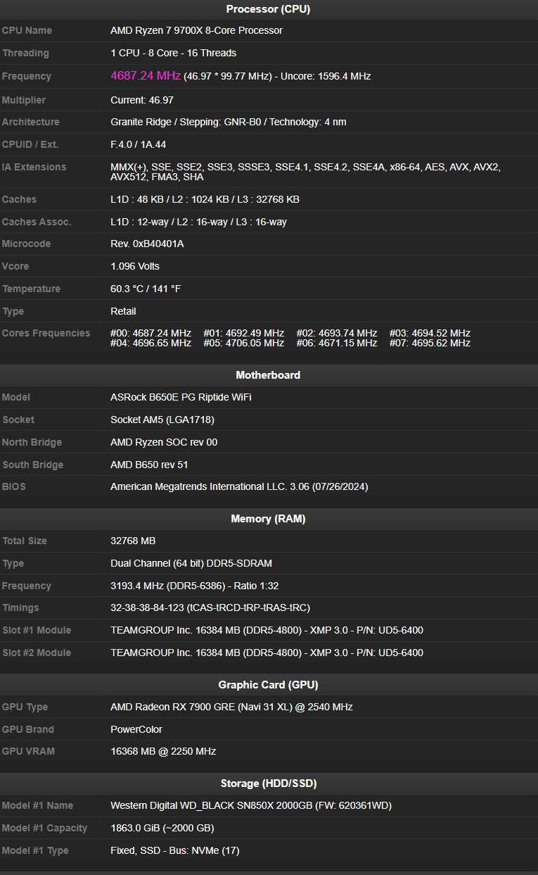Click the ASRock B650E PG Riptide WiFi model
Viewport: 538px width, 875px height.
[x=181, y=398]
